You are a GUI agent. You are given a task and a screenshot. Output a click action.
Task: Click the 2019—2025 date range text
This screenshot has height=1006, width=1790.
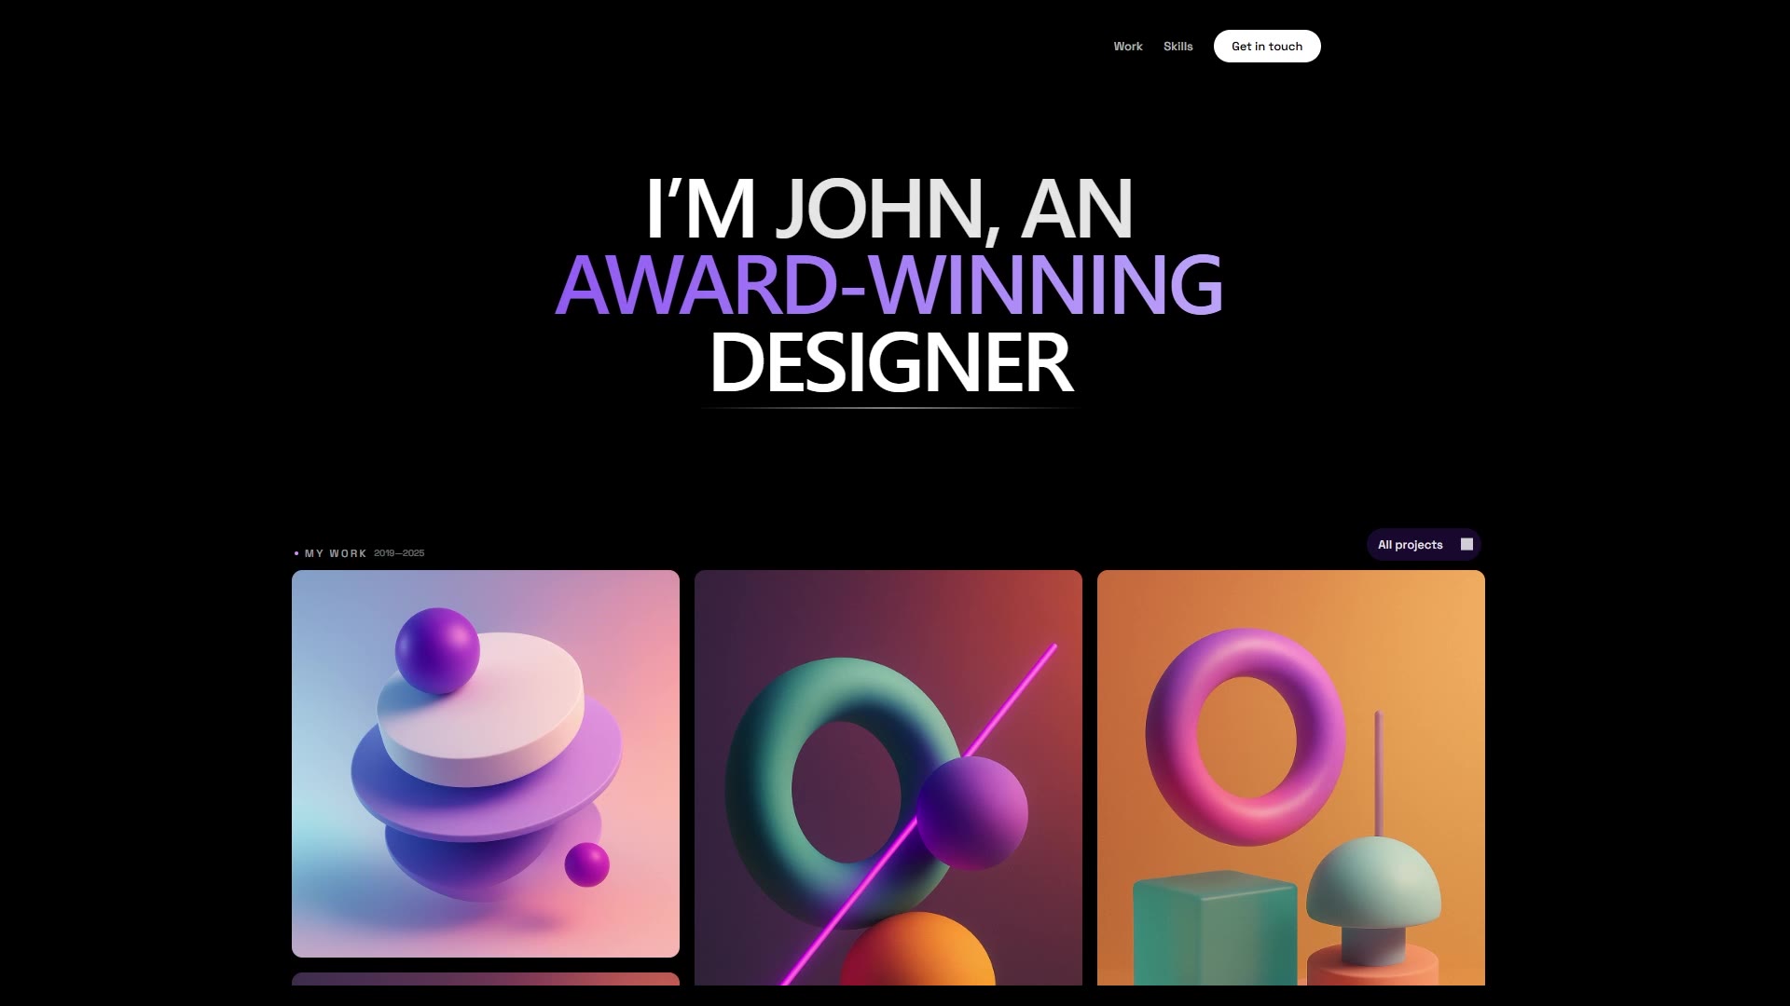pyautogui.click(x=399, y=553)
